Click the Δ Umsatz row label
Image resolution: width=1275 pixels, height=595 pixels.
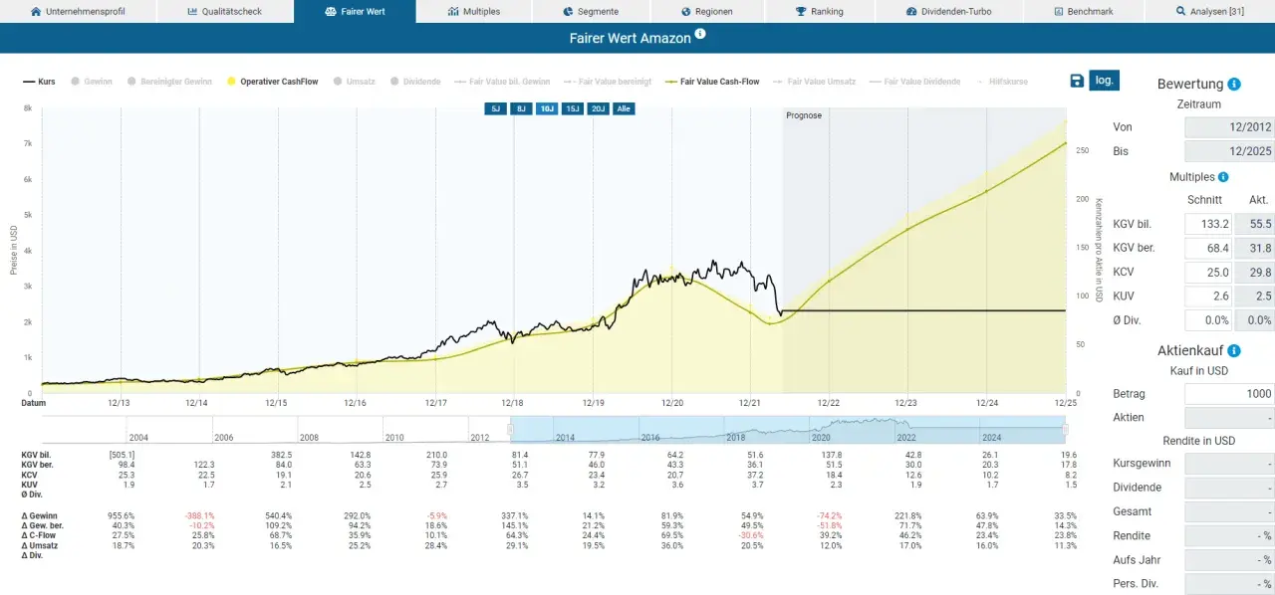(39, 545)
